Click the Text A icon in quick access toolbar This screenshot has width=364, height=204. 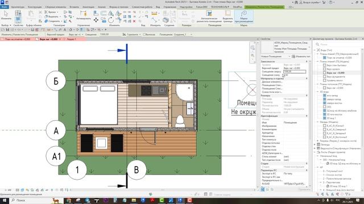click(x=65, y=29)
